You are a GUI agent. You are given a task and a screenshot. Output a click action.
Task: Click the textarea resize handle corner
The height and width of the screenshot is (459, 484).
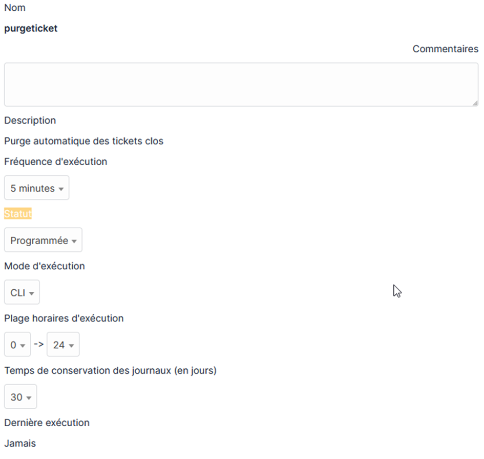coord(475,103)
